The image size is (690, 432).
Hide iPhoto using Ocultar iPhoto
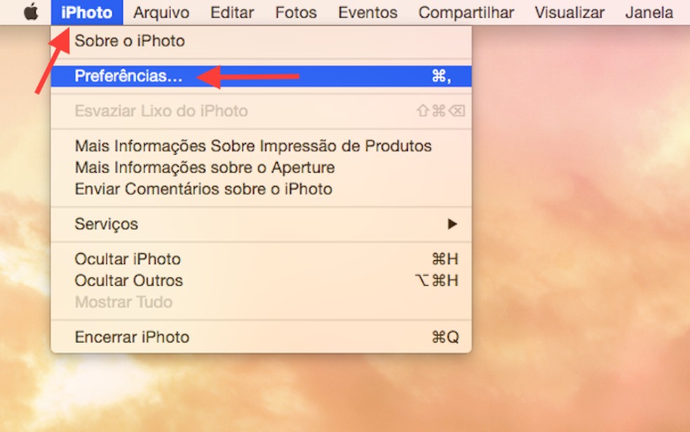(x=128, y=259)
